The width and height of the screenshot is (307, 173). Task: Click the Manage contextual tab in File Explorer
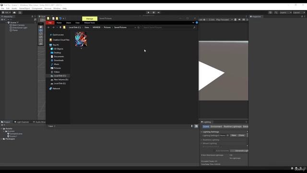[90, 19]
